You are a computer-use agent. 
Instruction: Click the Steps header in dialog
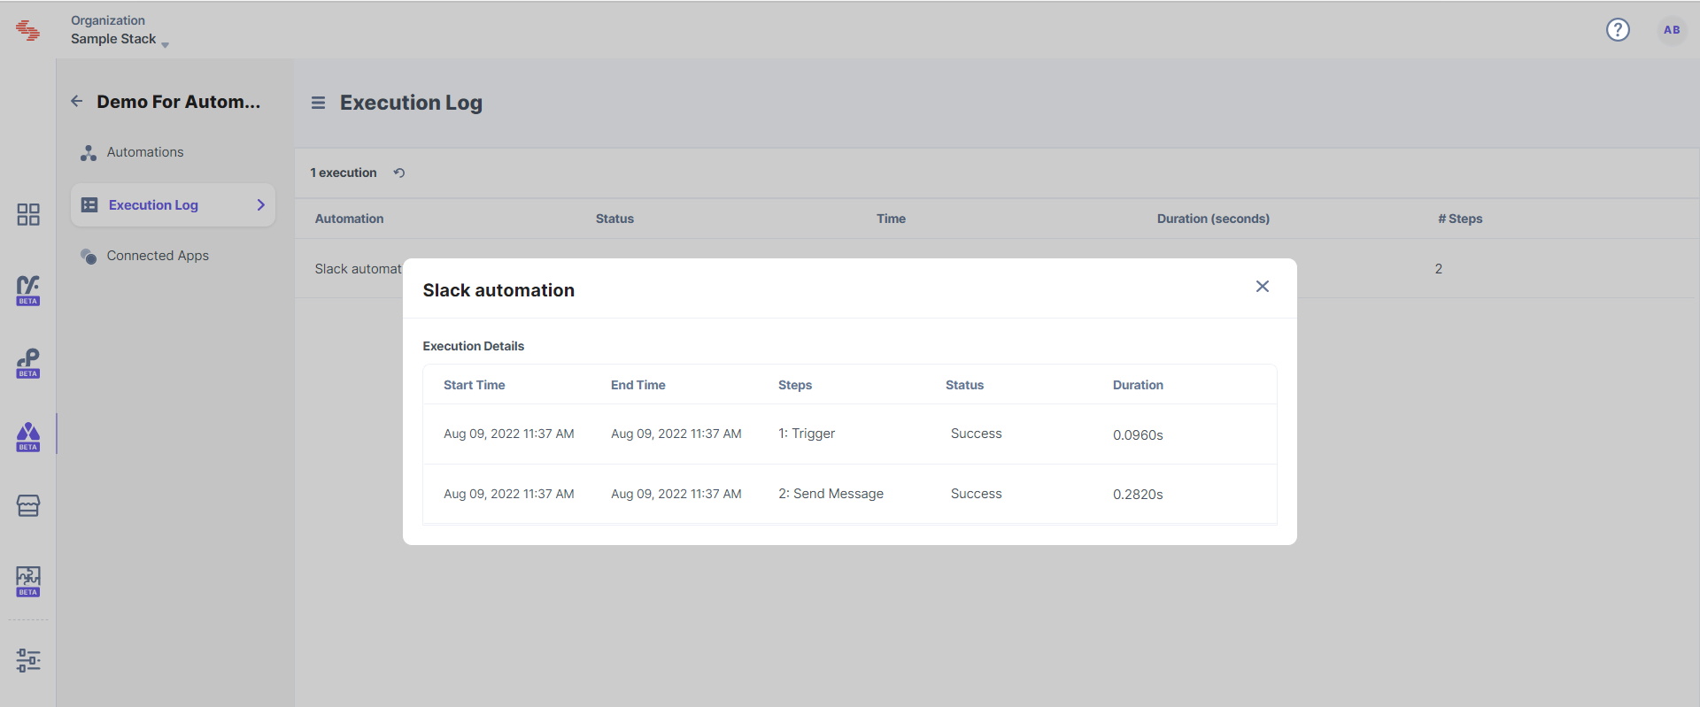coord(795,385)
